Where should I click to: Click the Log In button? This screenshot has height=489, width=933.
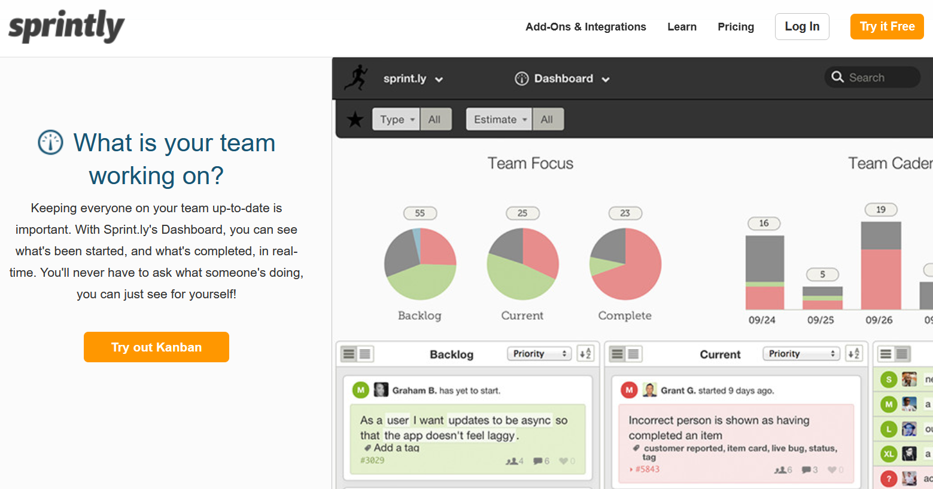801,27
